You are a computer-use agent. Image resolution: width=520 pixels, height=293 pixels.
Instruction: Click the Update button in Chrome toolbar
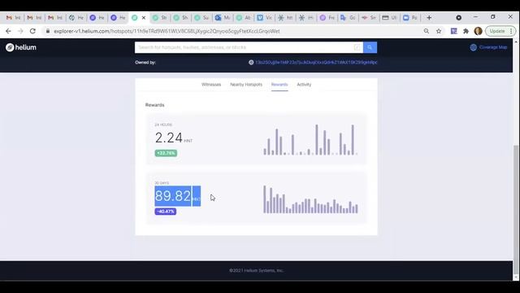497,31
